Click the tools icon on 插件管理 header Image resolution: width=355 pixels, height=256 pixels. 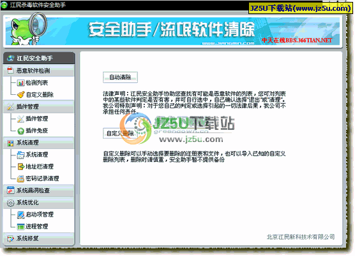pyautogui.click(x=10, y=106)
